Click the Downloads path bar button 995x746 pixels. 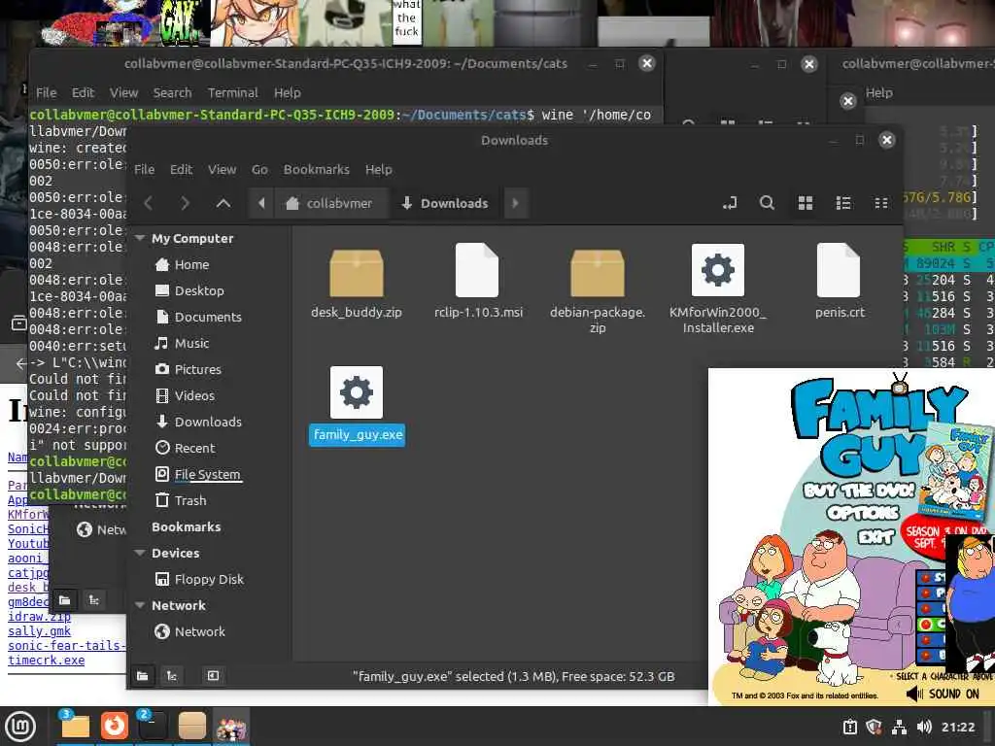[445, 203]
